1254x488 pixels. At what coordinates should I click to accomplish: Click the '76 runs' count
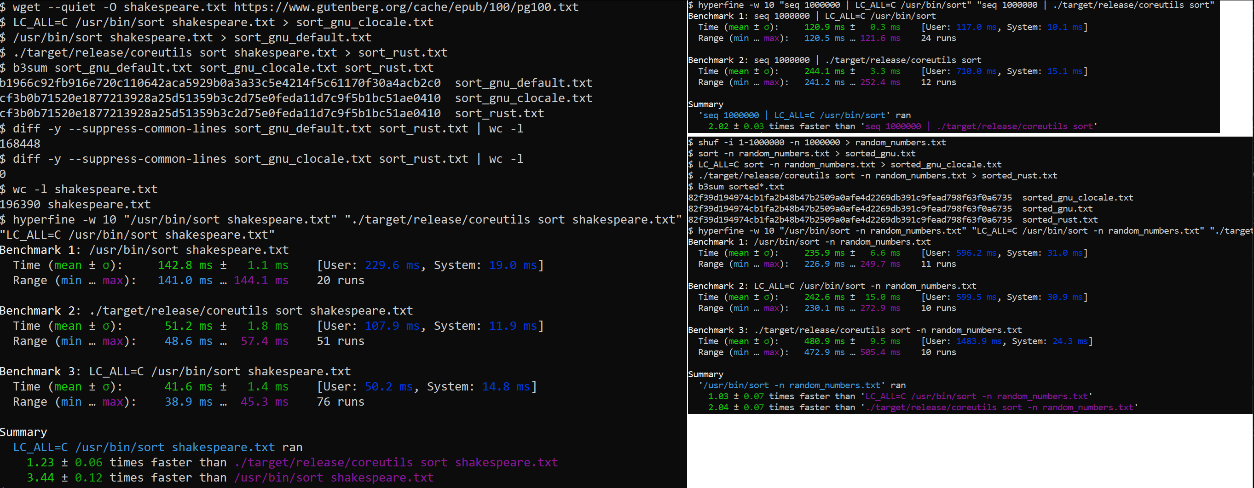[341, 402]
